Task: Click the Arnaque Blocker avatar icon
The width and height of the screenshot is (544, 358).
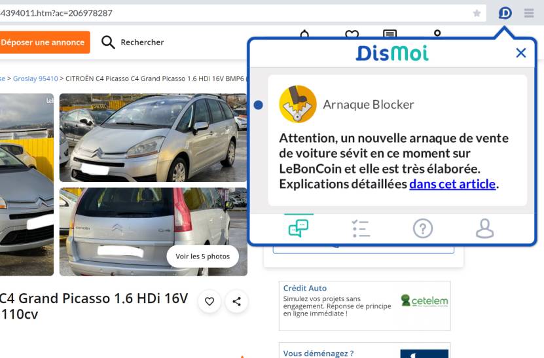Action: pos(298,104)
